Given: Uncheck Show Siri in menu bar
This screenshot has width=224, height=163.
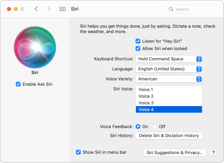Looking at the screenshot, I should coord(78,152).
